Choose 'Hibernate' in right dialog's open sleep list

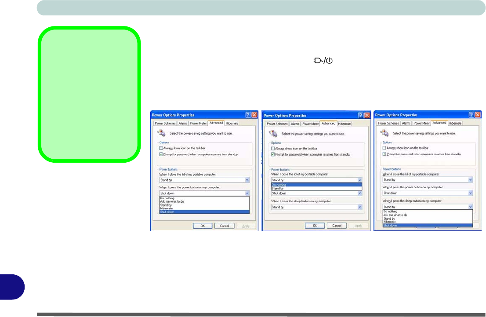[x=428, y=222]
